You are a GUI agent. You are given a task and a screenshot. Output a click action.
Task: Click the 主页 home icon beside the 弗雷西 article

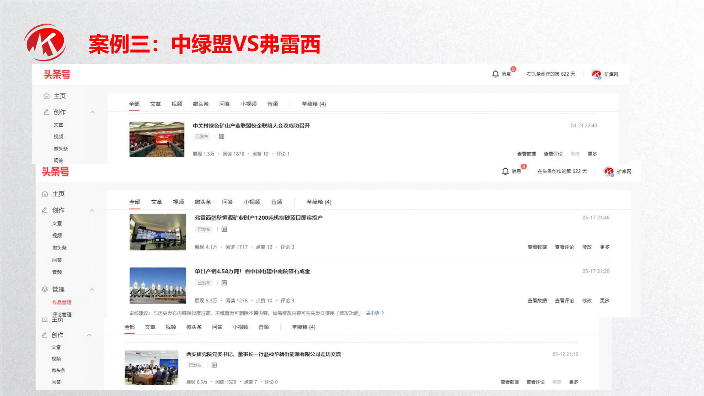45,194
